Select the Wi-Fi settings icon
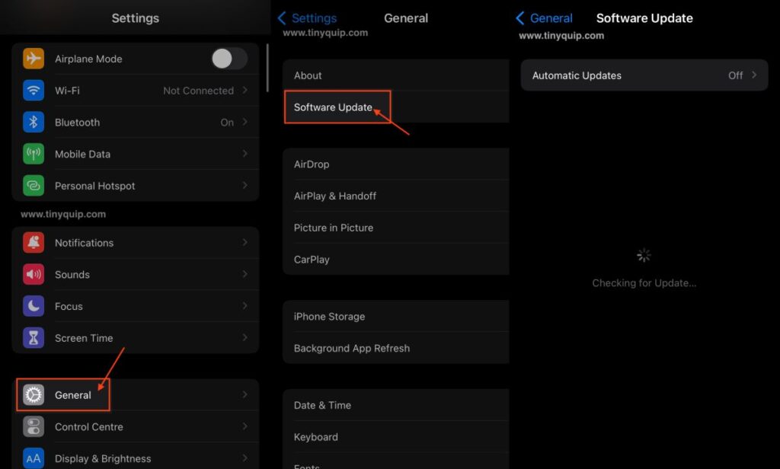The width and height of the screenshot is (780, 469). [34, 90]
